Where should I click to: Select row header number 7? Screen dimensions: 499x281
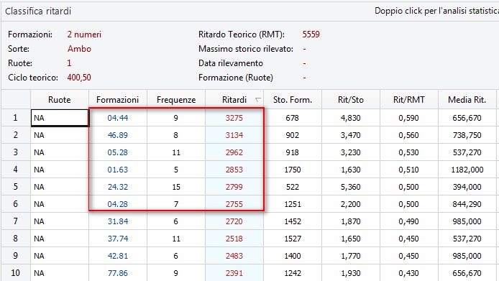tap(15, 221)
